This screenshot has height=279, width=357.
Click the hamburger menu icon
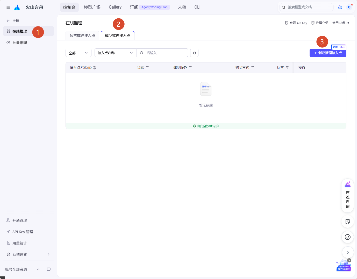click(8, 7)
